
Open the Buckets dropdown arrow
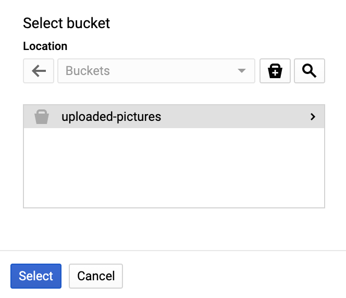point(241,71)
